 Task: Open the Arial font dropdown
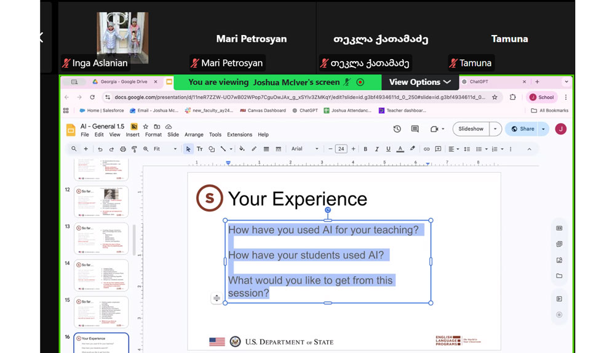pyautogui.click(x=304, y=149)
